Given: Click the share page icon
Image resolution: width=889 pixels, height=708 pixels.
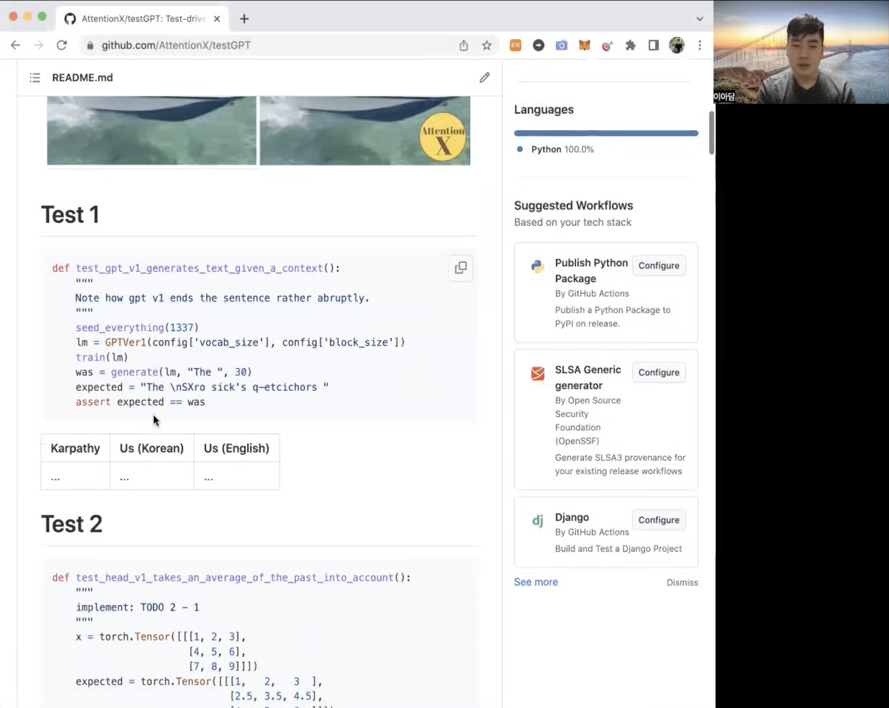Looking at the screenshot, I should point(464,45).
